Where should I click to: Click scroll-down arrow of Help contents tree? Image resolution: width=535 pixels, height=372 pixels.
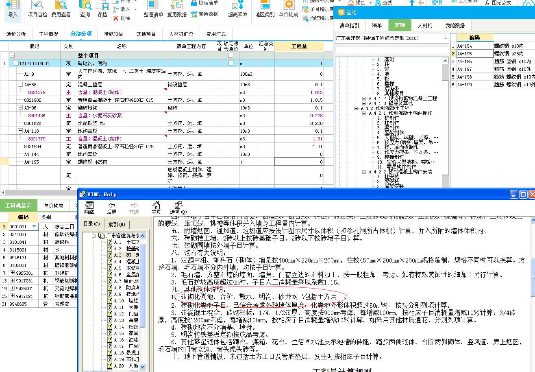point(143,366)
